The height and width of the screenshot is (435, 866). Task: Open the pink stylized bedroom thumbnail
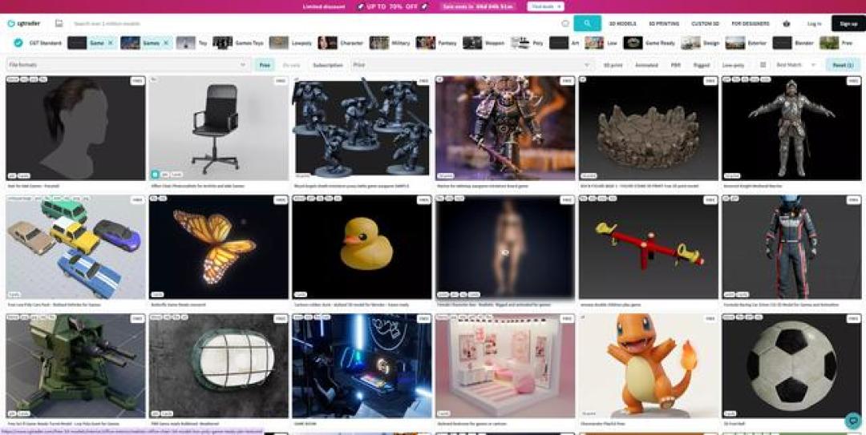505,365
